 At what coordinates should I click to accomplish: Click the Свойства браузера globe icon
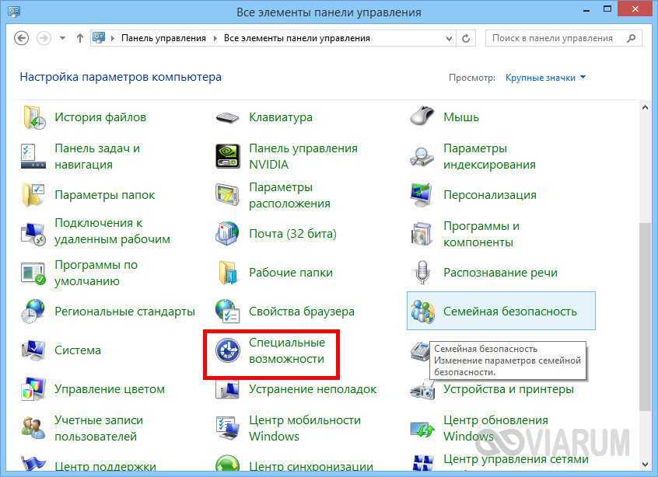click(x=228, y=312)
